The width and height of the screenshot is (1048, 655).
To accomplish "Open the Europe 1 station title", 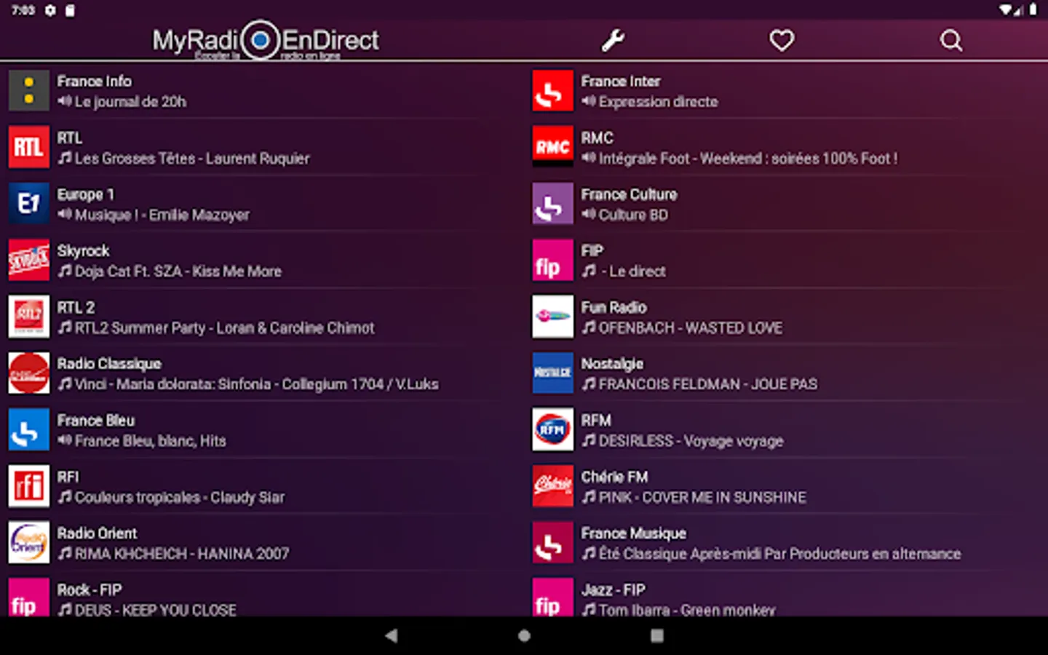I will (x=86, y=194).
